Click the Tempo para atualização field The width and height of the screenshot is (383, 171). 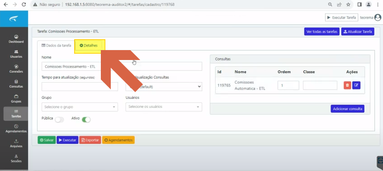80,87
